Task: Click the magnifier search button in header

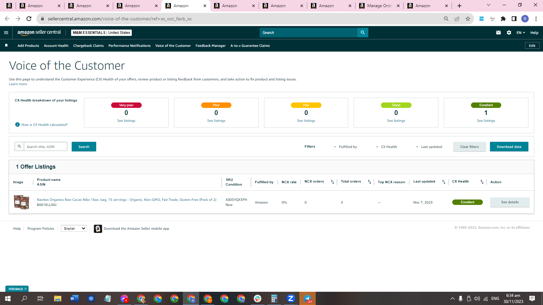Action: 363,33
